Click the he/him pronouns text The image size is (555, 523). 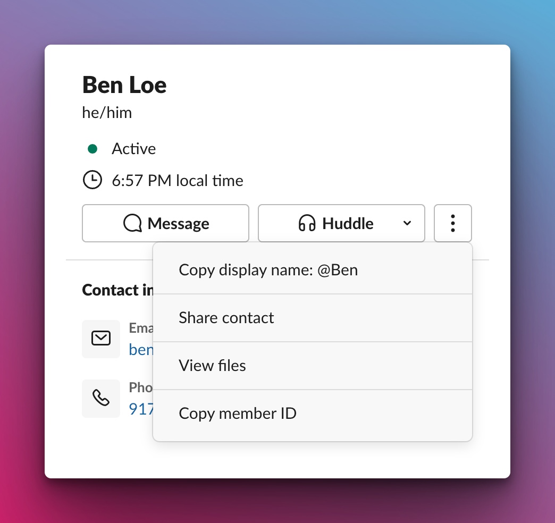coord(107,113)
